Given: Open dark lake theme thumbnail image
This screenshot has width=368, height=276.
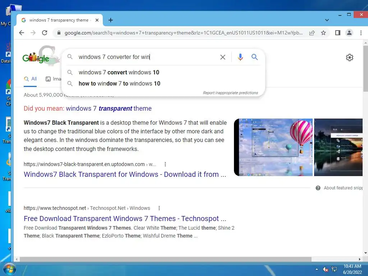Looking at the screenshot, I should coord(338,147).
